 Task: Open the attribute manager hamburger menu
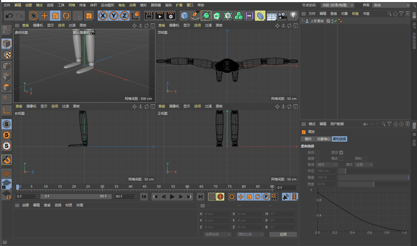[304, 124]
